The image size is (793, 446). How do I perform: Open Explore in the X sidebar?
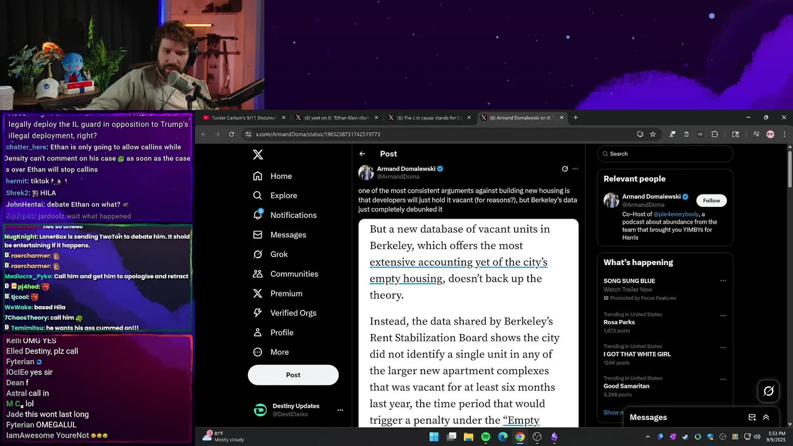[x=275, y=196]
